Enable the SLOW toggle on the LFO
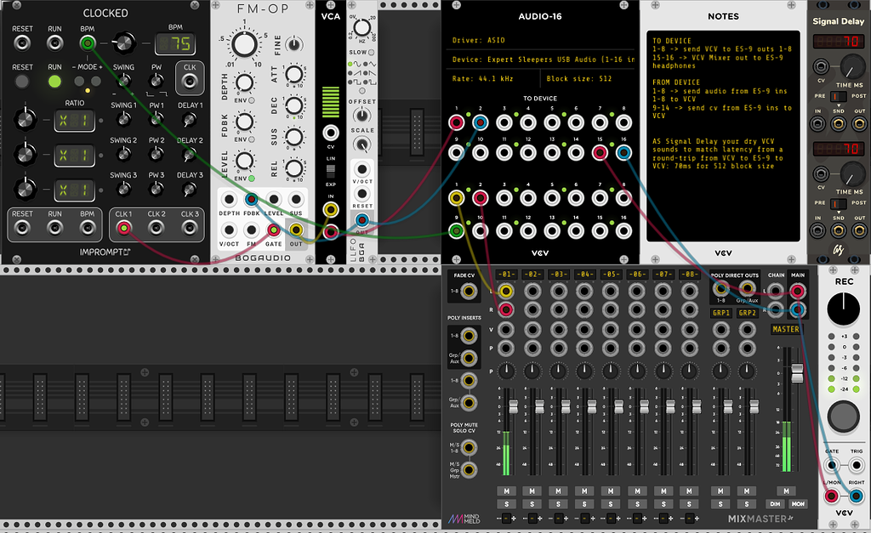Image resolution: width=871 pixels, height=533 pixels. [371, 52]
